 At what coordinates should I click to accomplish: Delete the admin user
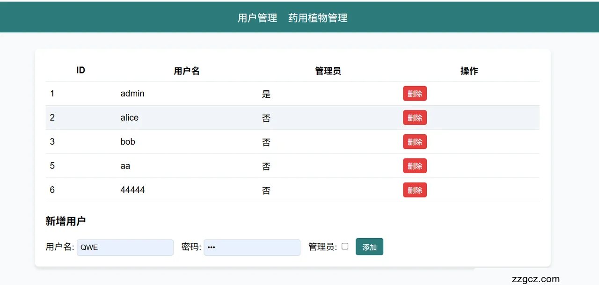[415, 94]
